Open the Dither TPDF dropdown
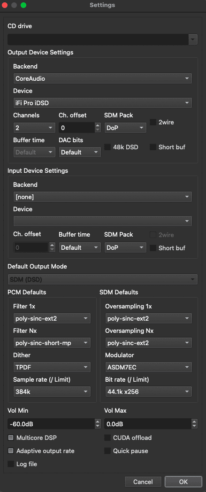The image size is (206, 492). (52, 367)
